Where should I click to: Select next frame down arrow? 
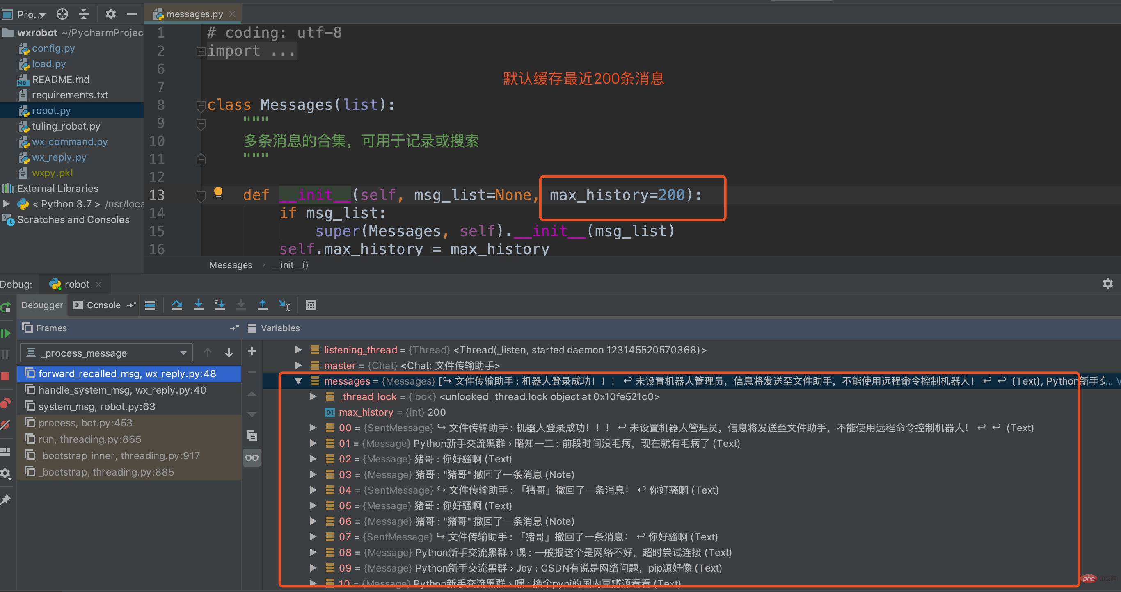(x=229, y=353)
